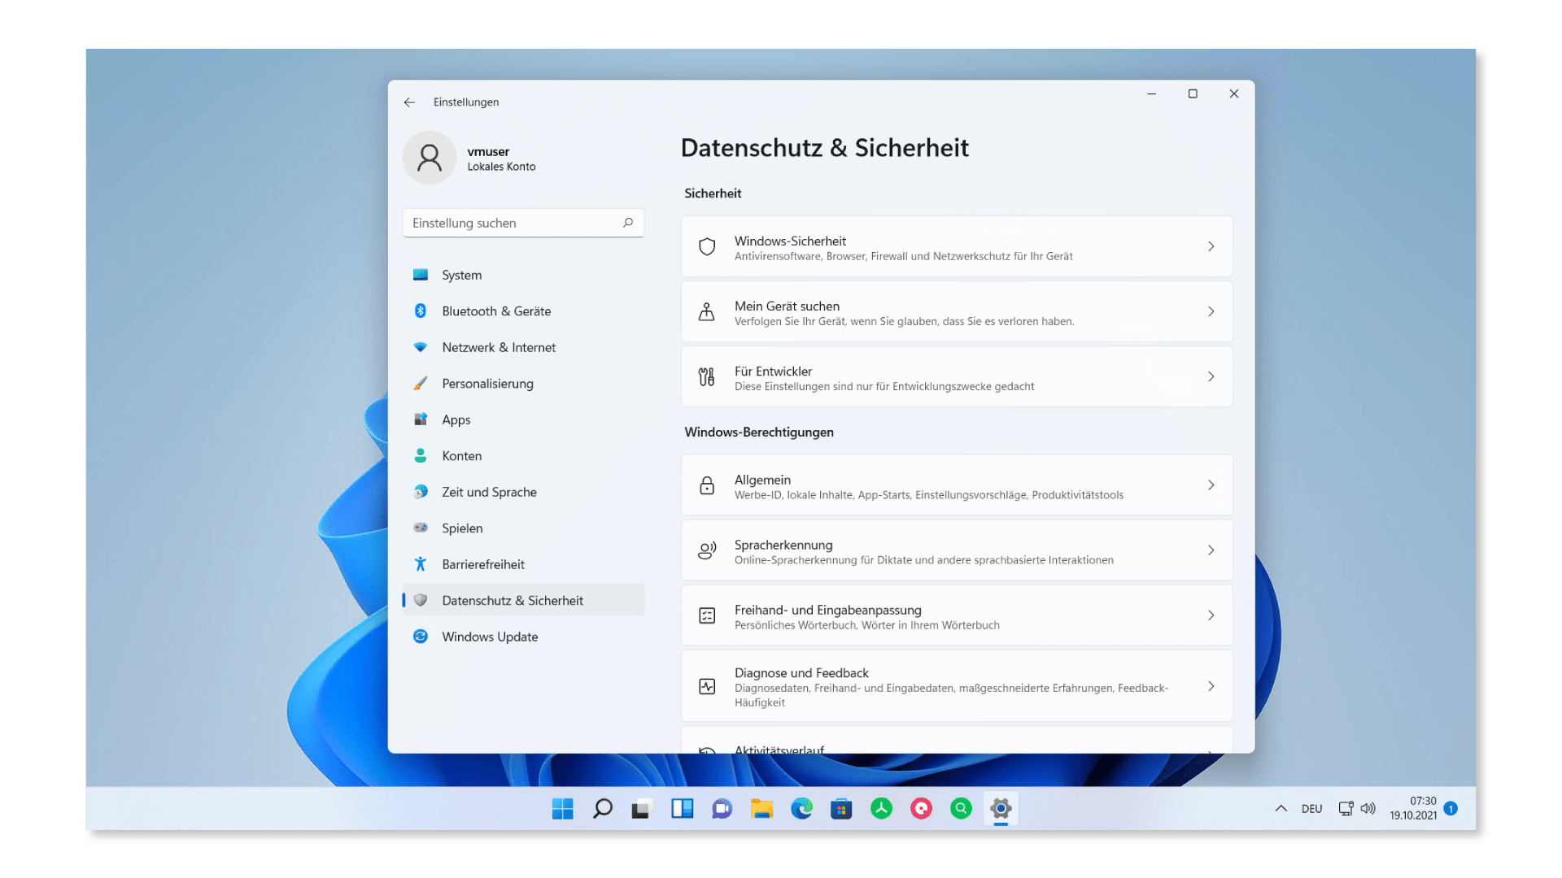This screenshot has width=1562, height=878.
Task: Click the Datenschutz & Sicherheit shield icon
Action: click(421, 600)
